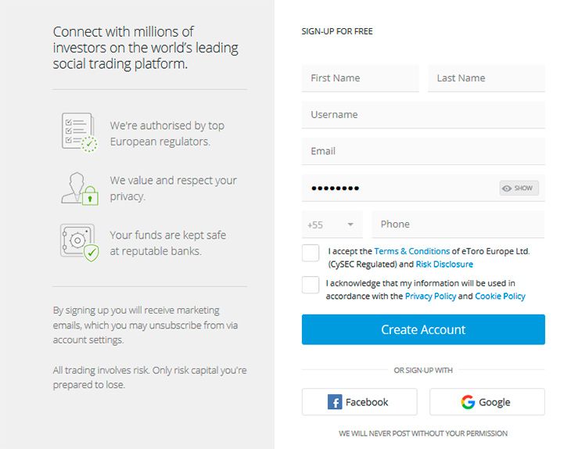This screenshot has height=449, width=571.
Task: Click the eye icon in password field
Action: [x=507, y=189]
